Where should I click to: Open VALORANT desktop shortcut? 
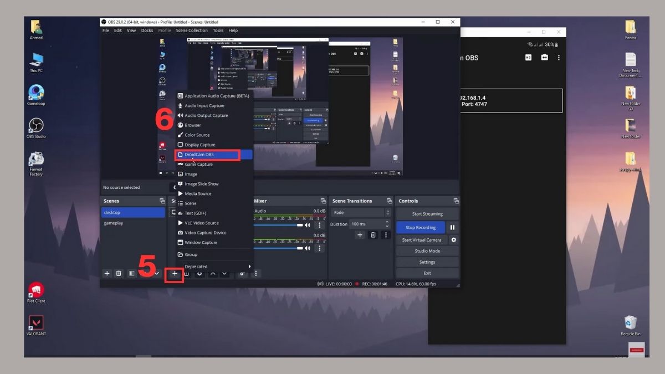(x=36, y=326)
